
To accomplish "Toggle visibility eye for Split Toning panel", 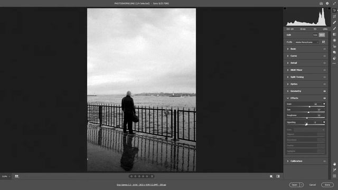I will click(325, 77).
